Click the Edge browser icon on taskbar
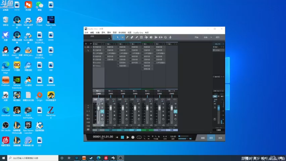The width and height of the screenshot is (286, 161). coord(99,158)
